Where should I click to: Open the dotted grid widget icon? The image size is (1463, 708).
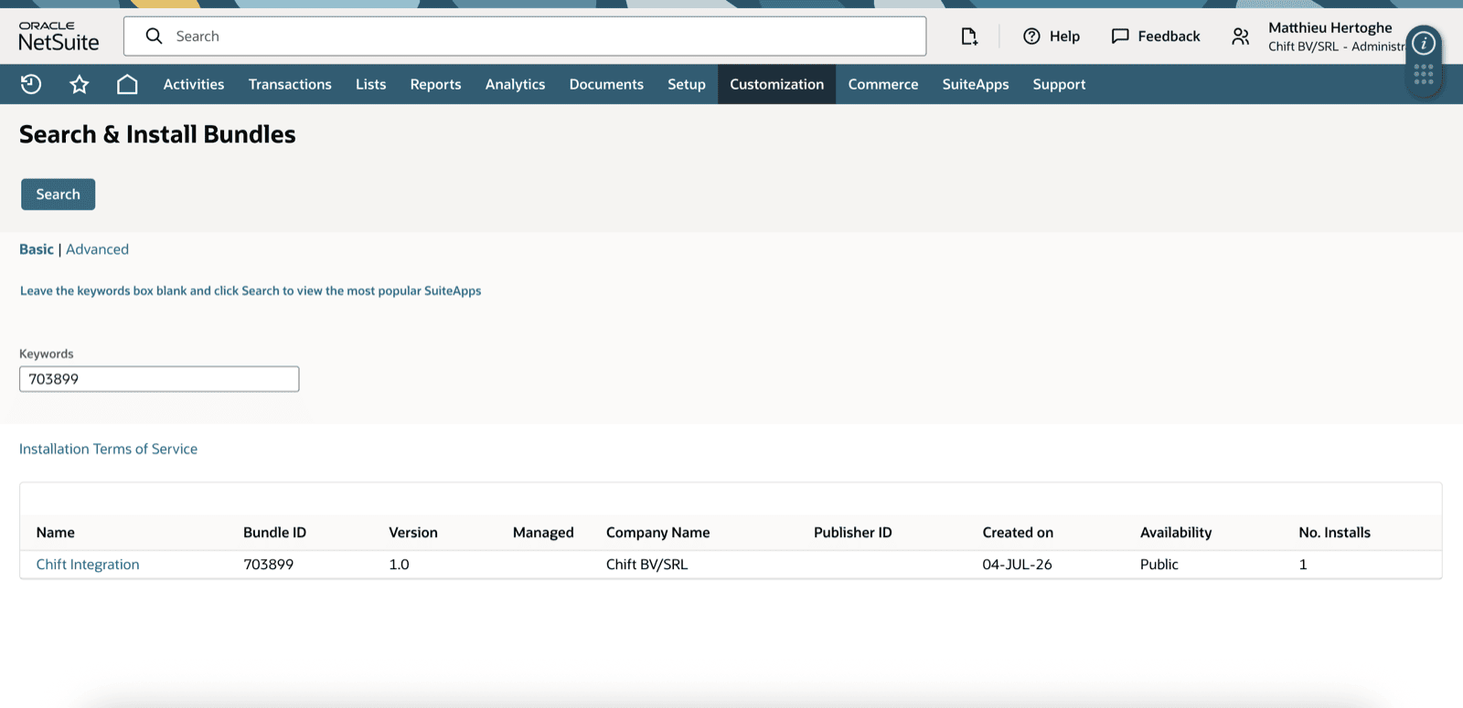point(1424,75)
